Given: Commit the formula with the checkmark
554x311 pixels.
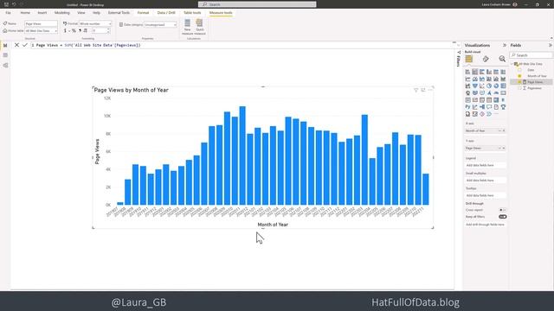Looking at the screenshot, I should 25,45.
